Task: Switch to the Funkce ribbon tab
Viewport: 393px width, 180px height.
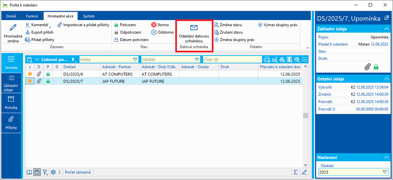Action: pos(32,16)
